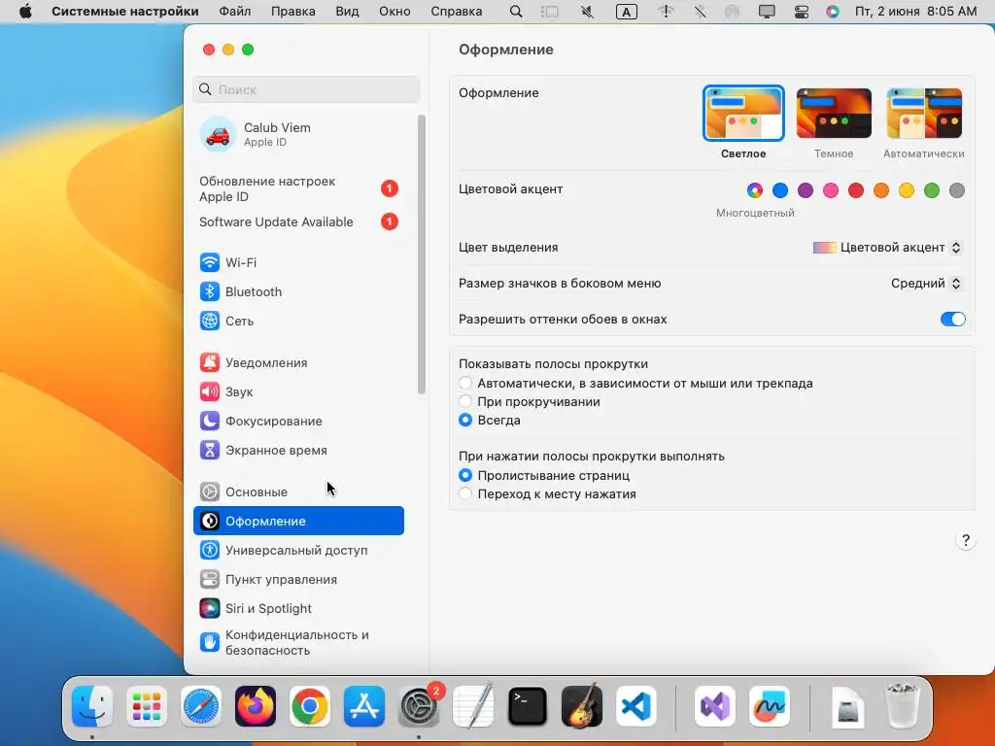Open App Store in Dock
995x746 pixels.
[x=364, y=706]
